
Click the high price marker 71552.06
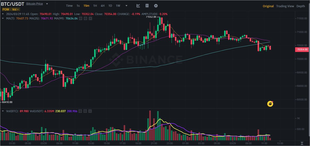[x=151, y=17]
